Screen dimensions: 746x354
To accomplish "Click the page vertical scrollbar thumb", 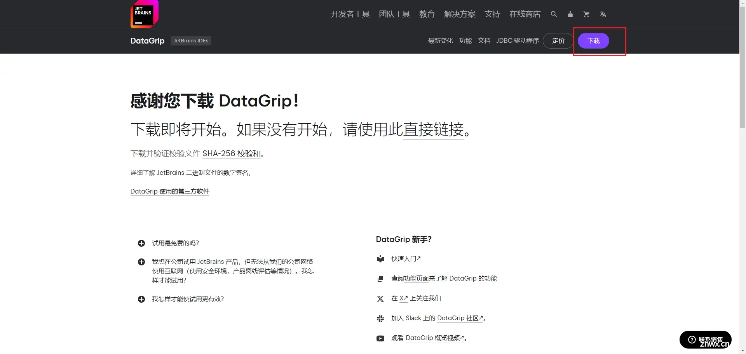I will (743, 67).
